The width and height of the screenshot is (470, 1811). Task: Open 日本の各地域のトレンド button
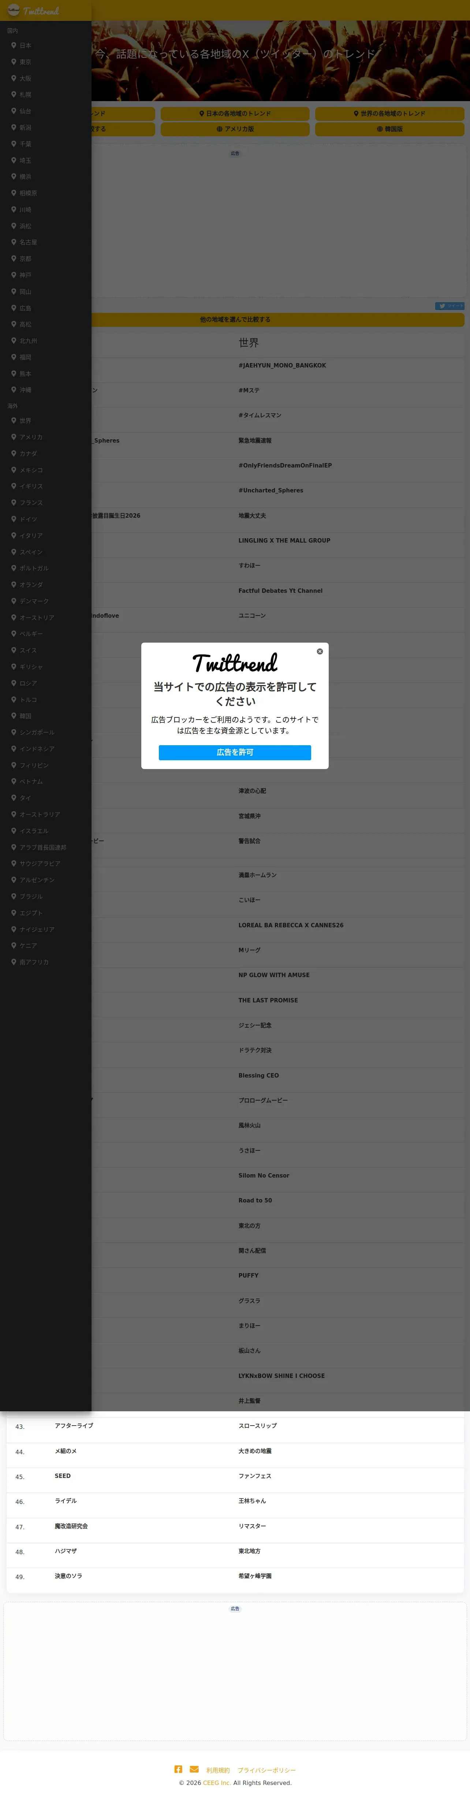click(235, 113)
